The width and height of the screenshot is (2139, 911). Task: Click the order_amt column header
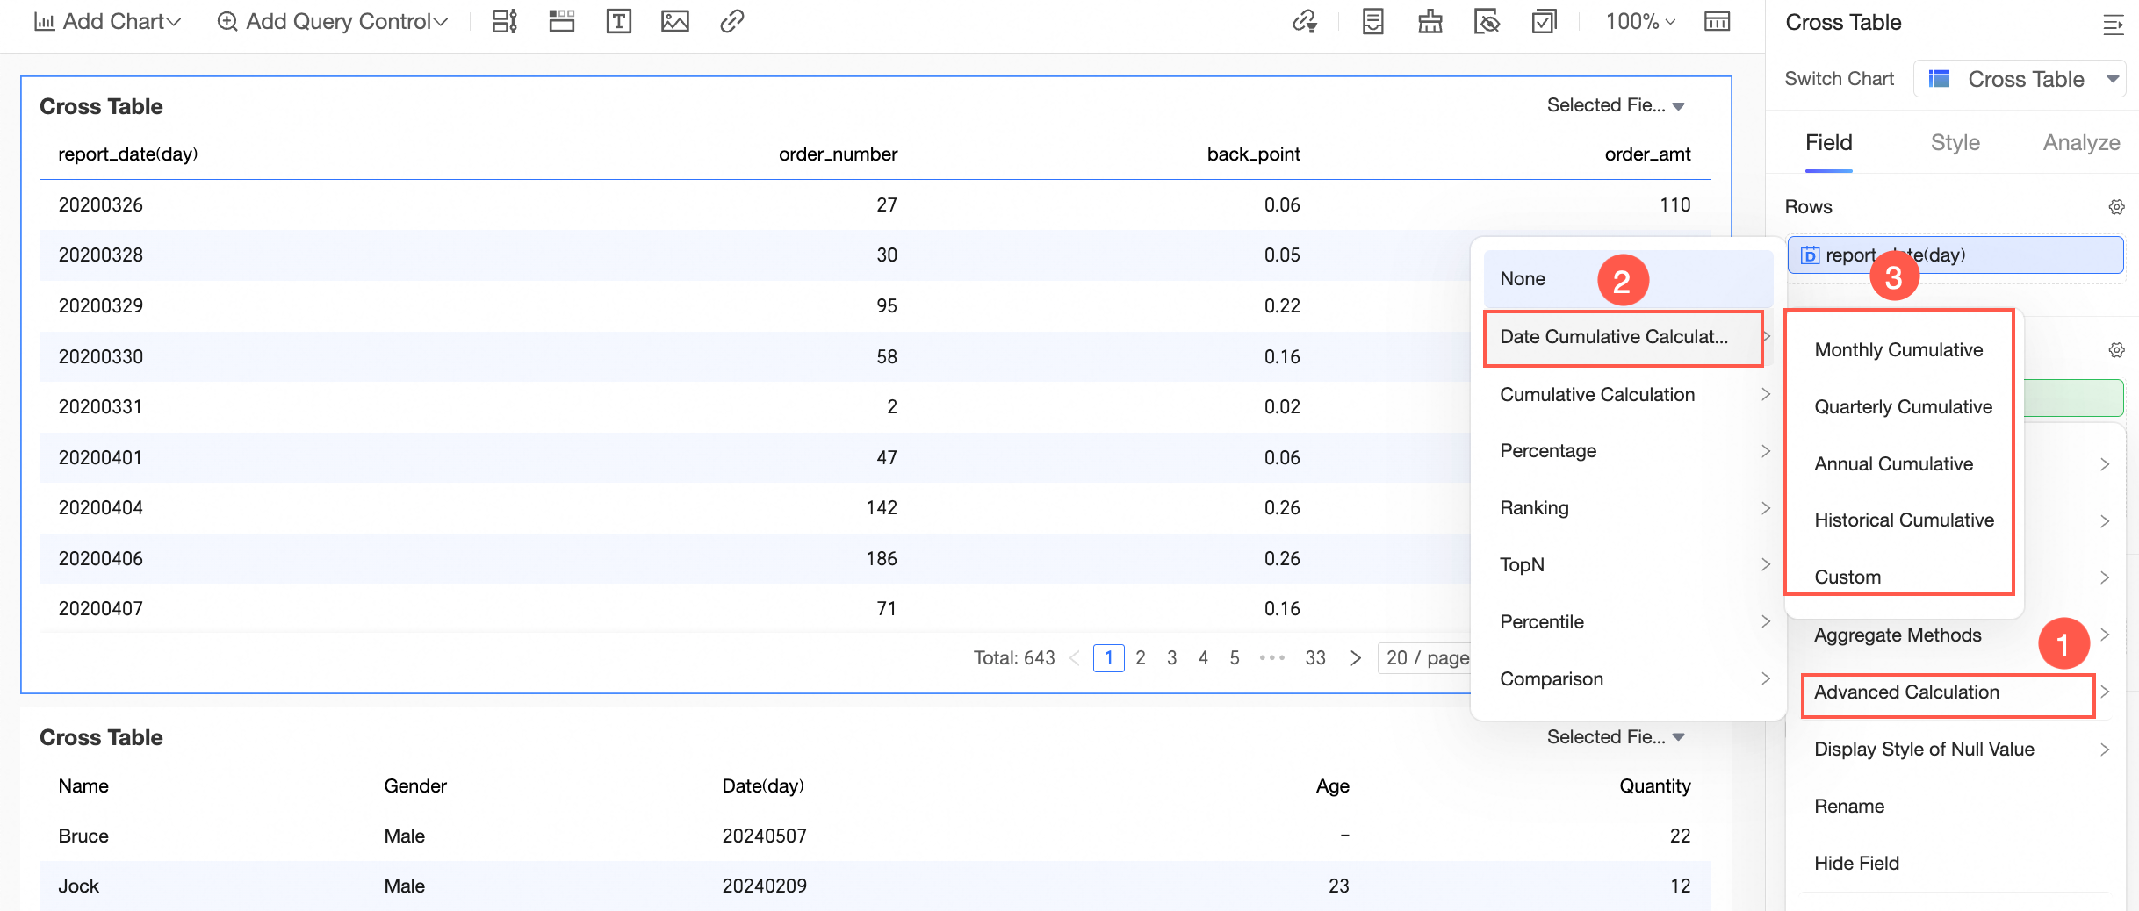point(1648,154)
